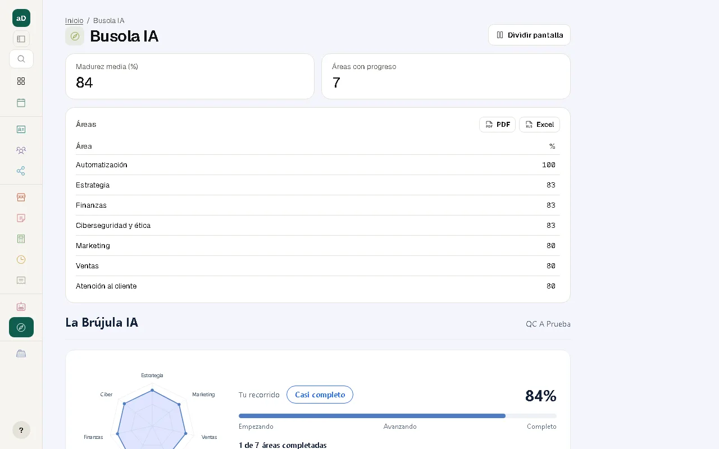
Task: Open the people group icon
Action: coord(21,150)
